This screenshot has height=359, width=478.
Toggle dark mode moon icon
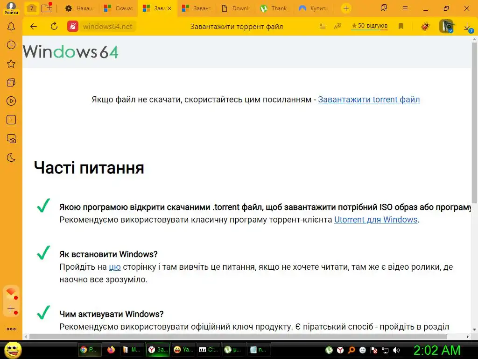coord(11,158)
